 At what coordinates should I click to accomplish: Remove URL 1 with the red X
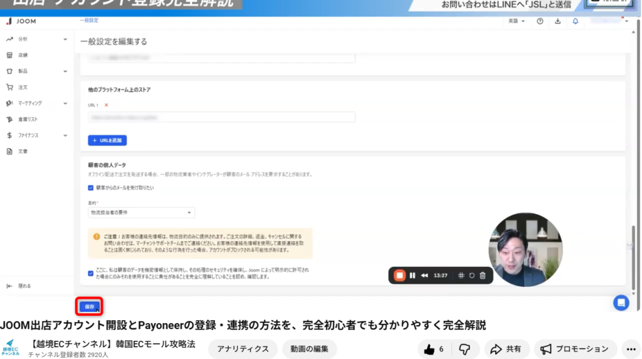point(106,105)
